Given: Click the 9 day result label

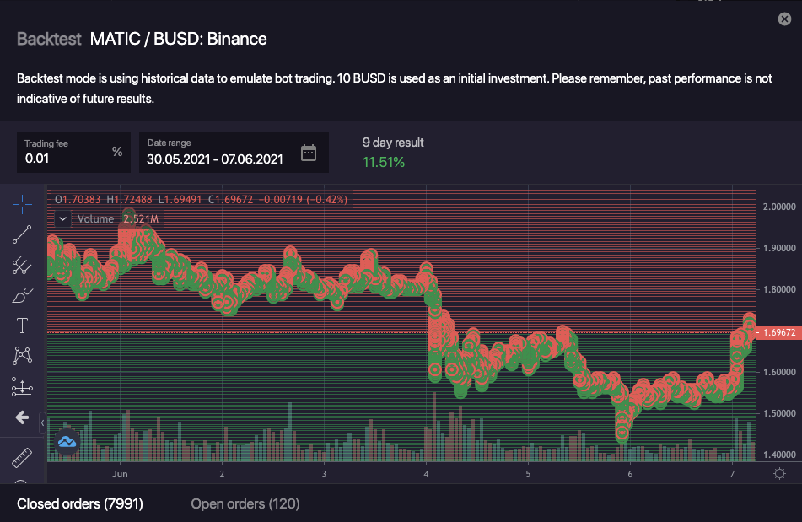Looking at the screenshot, I should coord(393,143).
